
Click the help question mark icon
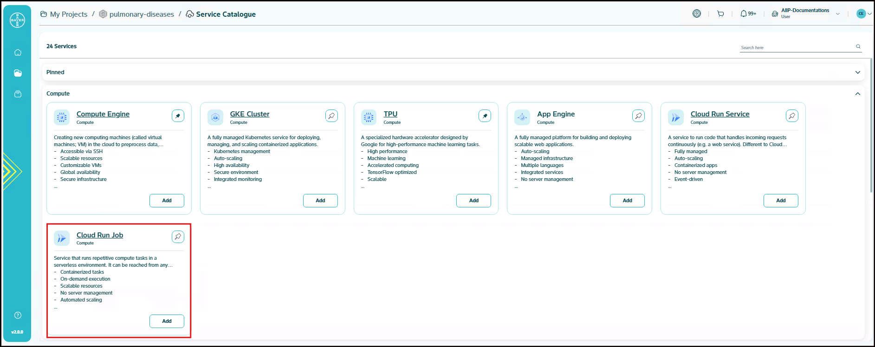18,315
